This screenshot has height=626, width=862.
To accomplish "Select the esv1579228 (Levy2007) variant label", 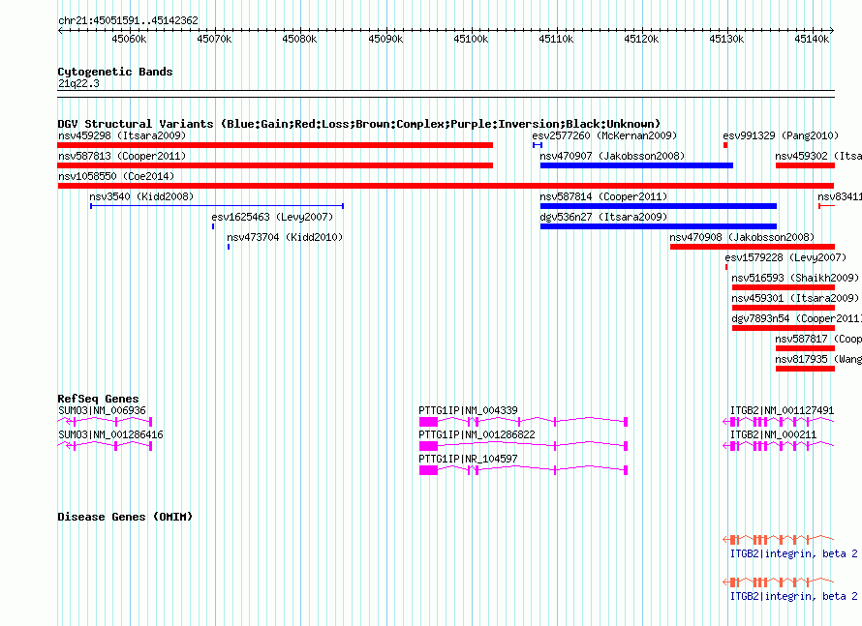I will pyautogui.click(x=785, y=257).
